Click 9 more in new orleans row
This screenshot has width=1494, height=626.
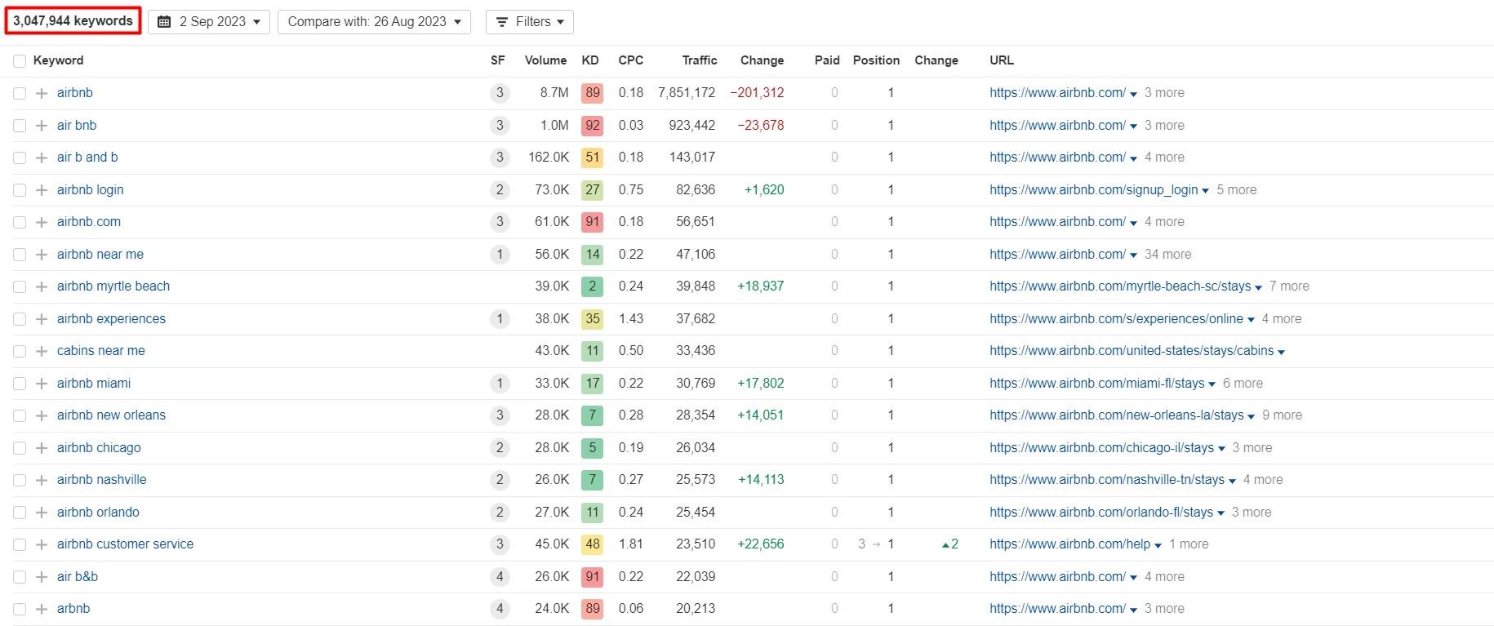click(1282, 415)
